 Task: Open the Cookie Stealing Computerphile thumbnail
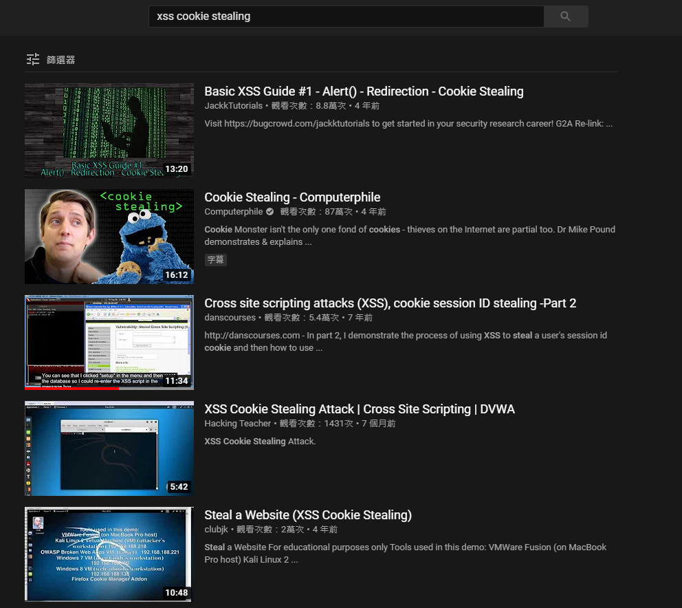[109, 237]
